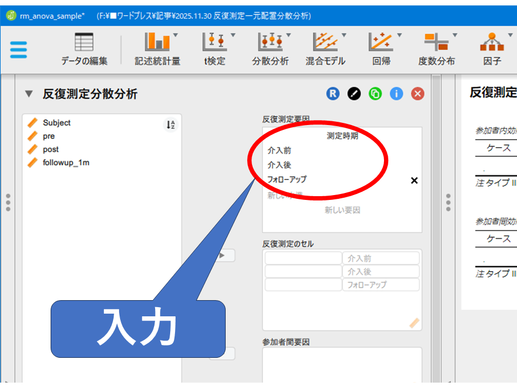The width and height of the screenshot is (517, 388).
Task: Open the blue info help icon
Action: 396,94
